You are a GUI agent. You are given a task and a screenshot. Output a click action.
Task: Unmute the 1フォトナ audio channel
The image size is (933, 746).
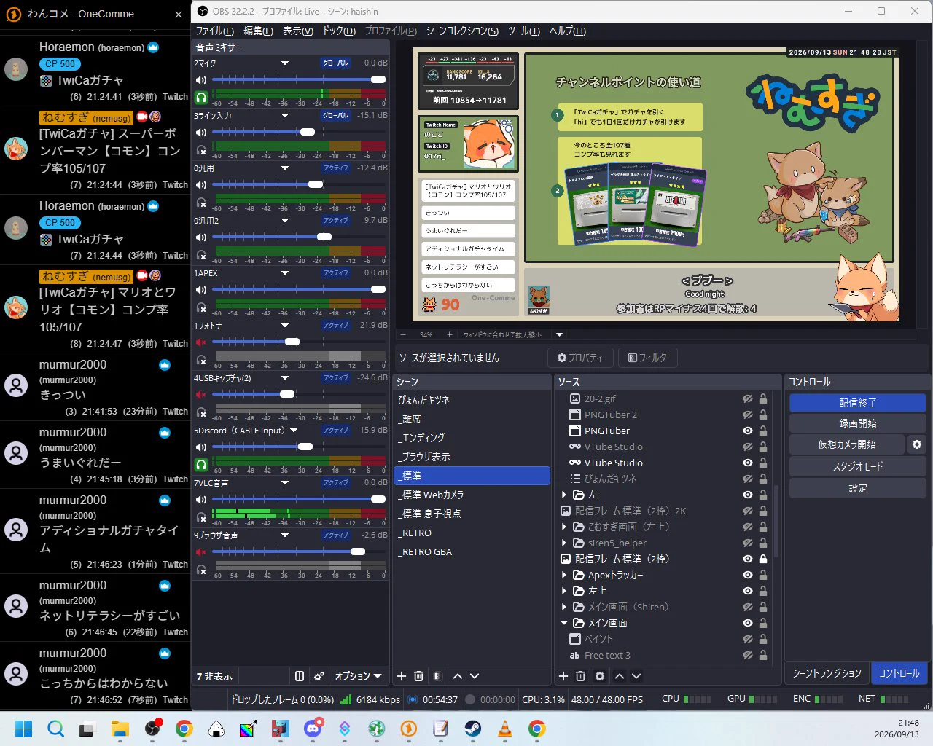click(201, 342)
